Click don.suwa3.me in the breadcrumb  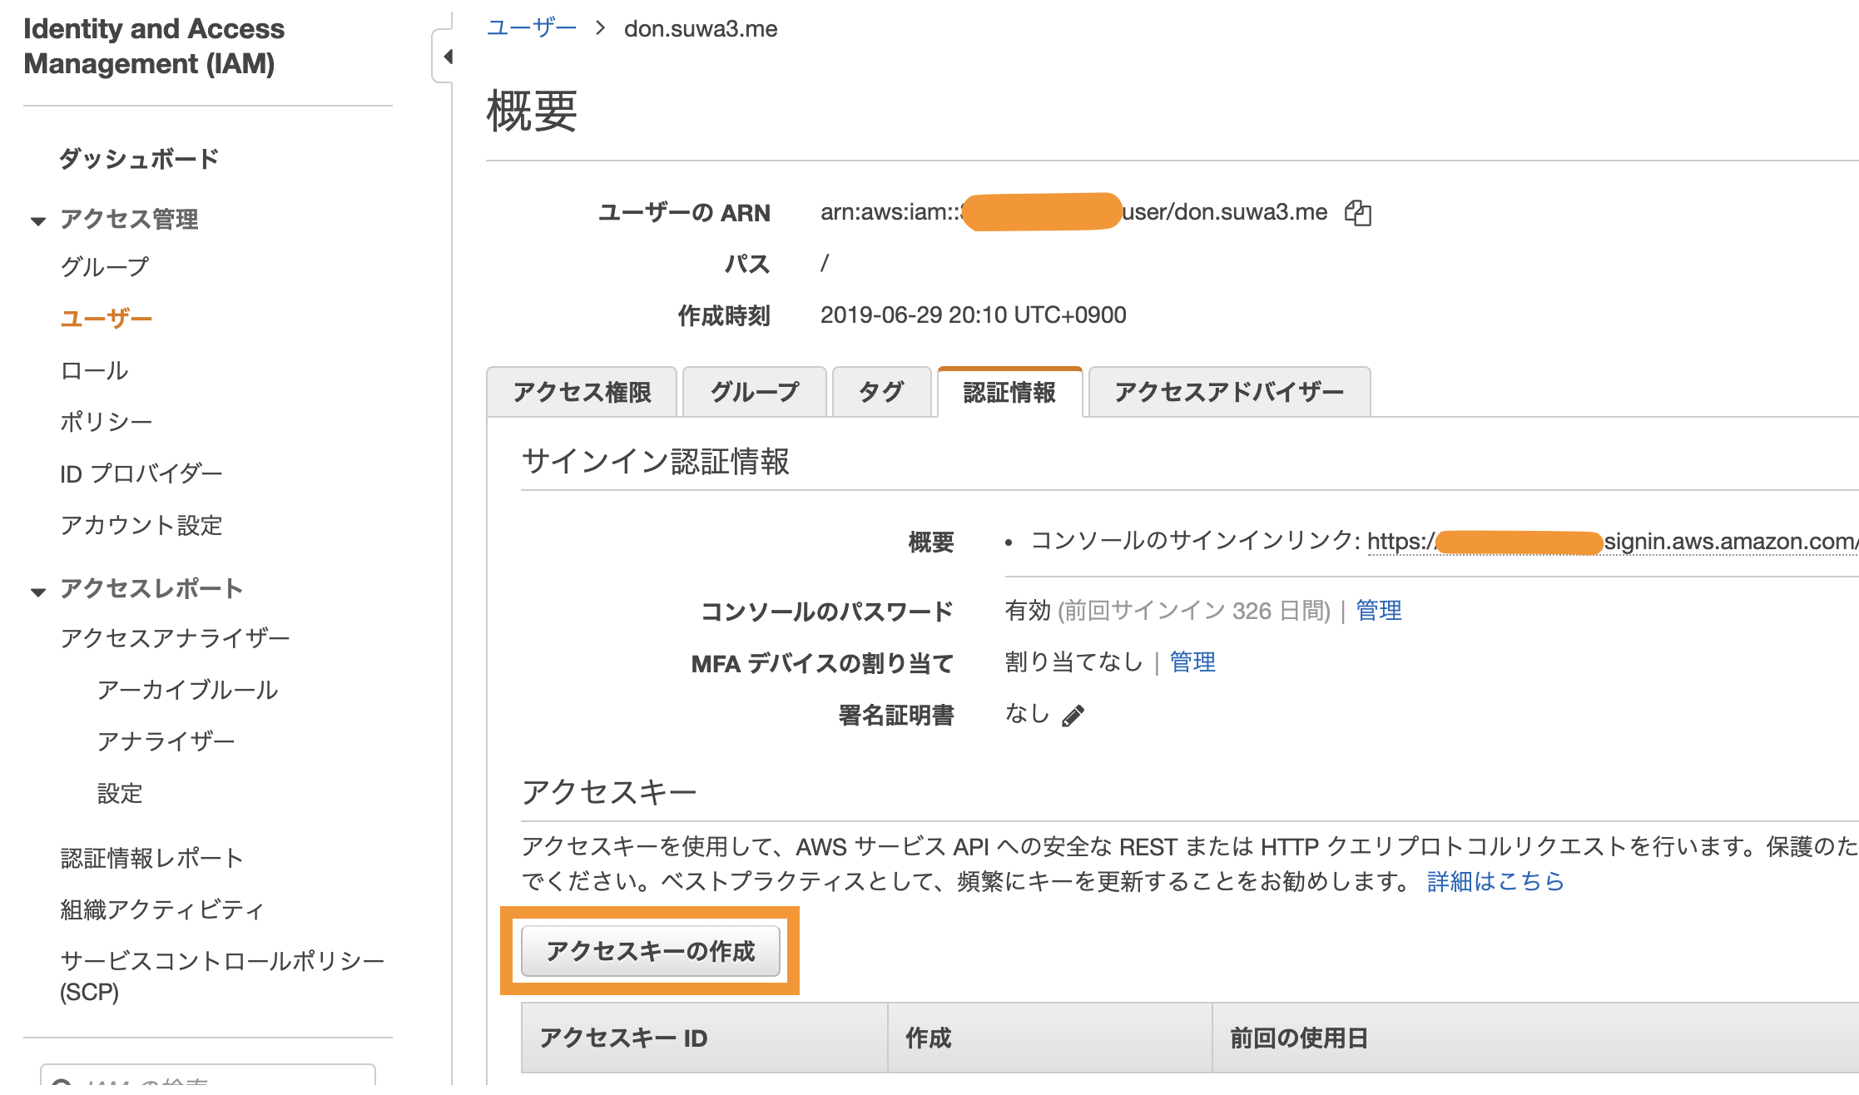pos(701,29)
